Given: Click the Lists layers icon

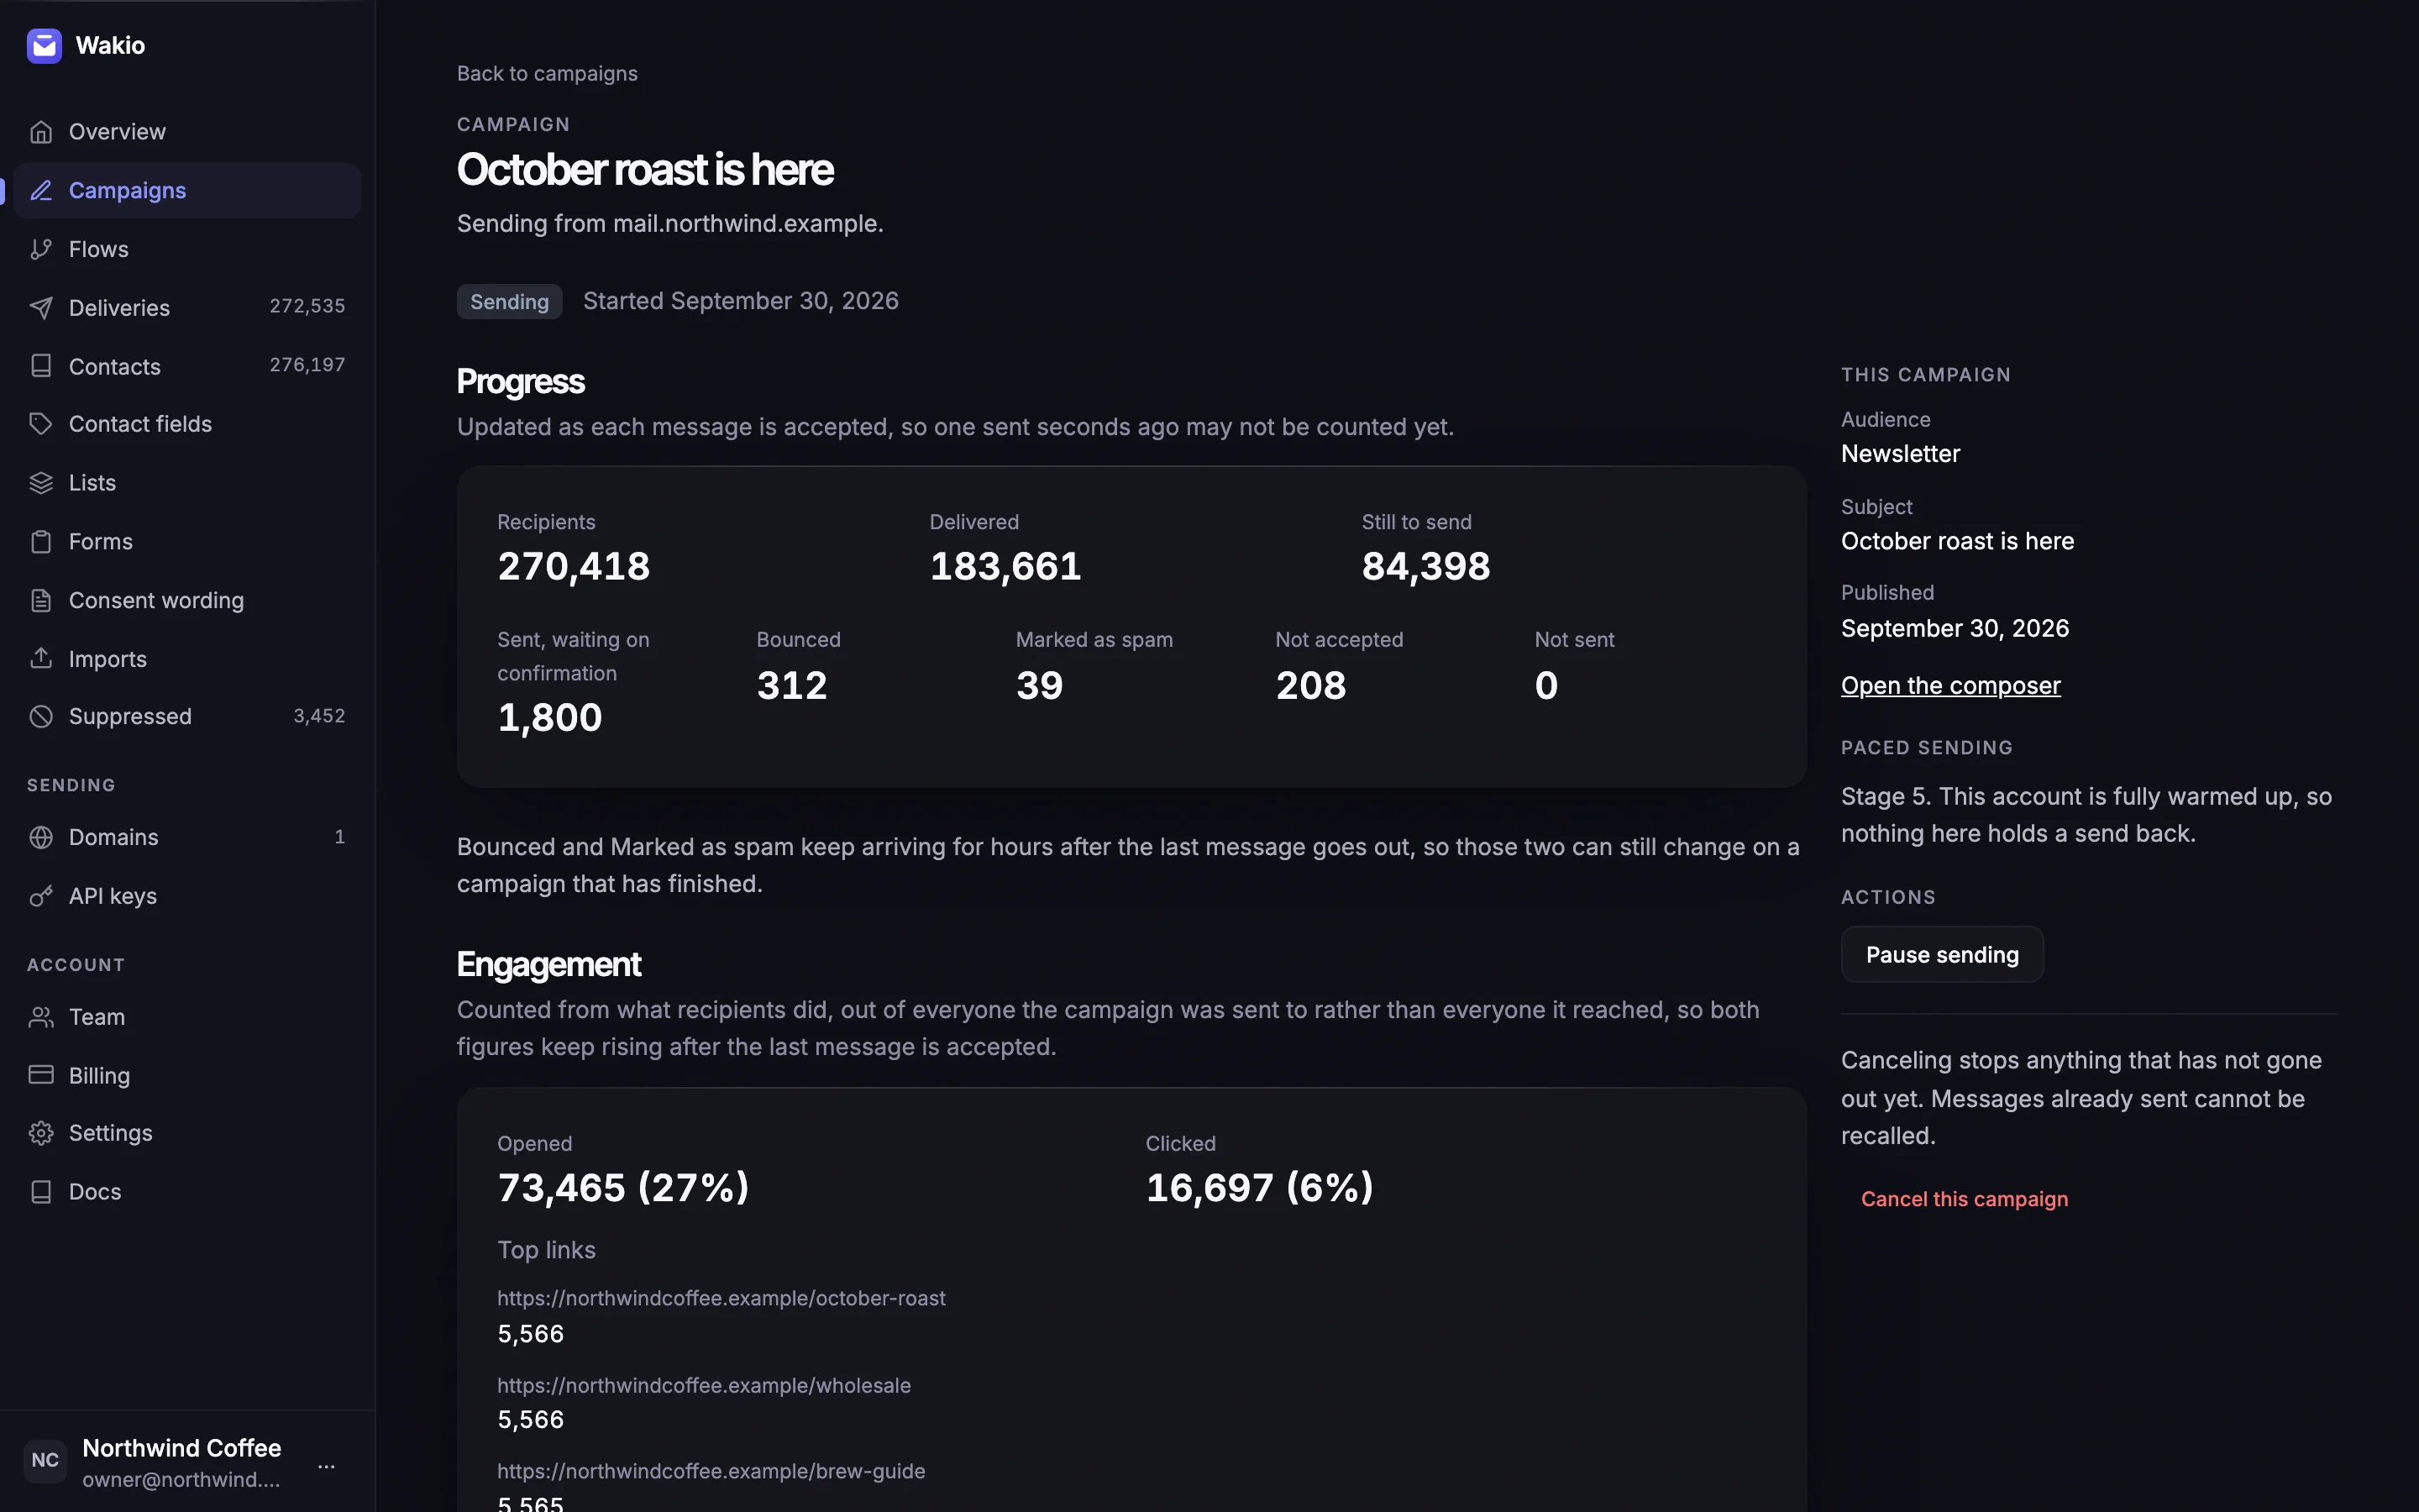Looking at the screenshot, I should 41,483.
